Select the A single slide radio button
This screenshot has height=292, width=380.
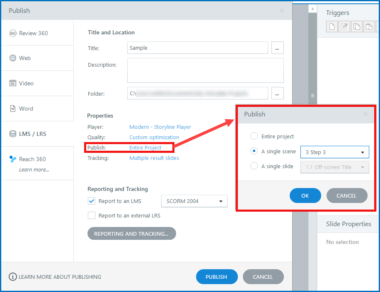tap(254, 166)
